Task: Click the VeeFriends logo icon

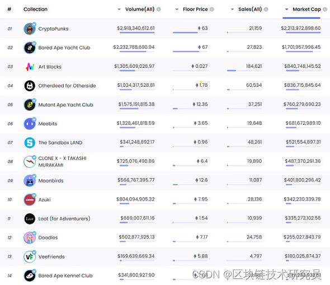Action: coord(30,256)
